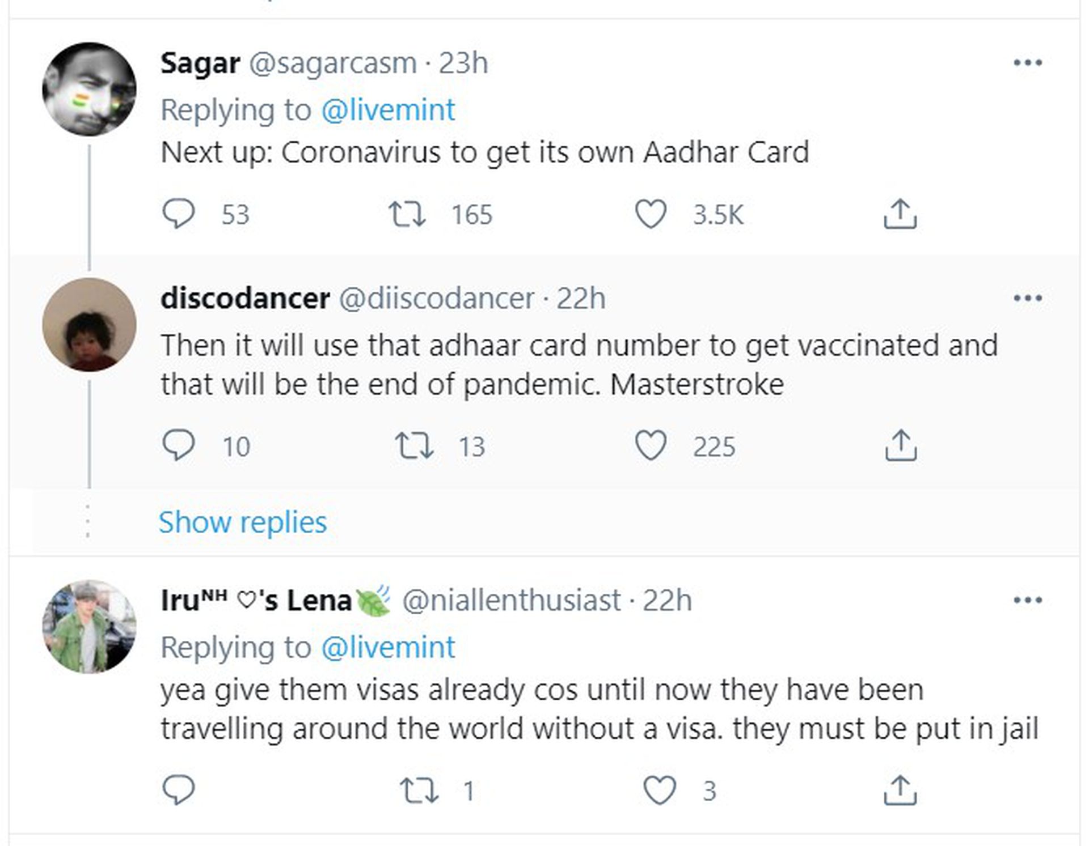
Task: Visit @niallenthusiast profile handle
Action: point(511,600)
